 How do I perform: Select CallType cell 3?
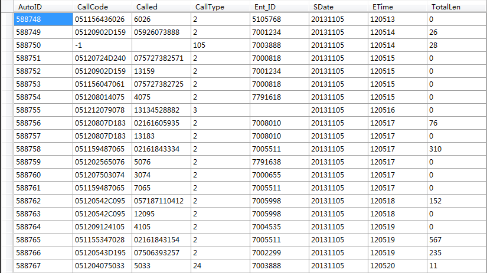click(x=220, y=110)
